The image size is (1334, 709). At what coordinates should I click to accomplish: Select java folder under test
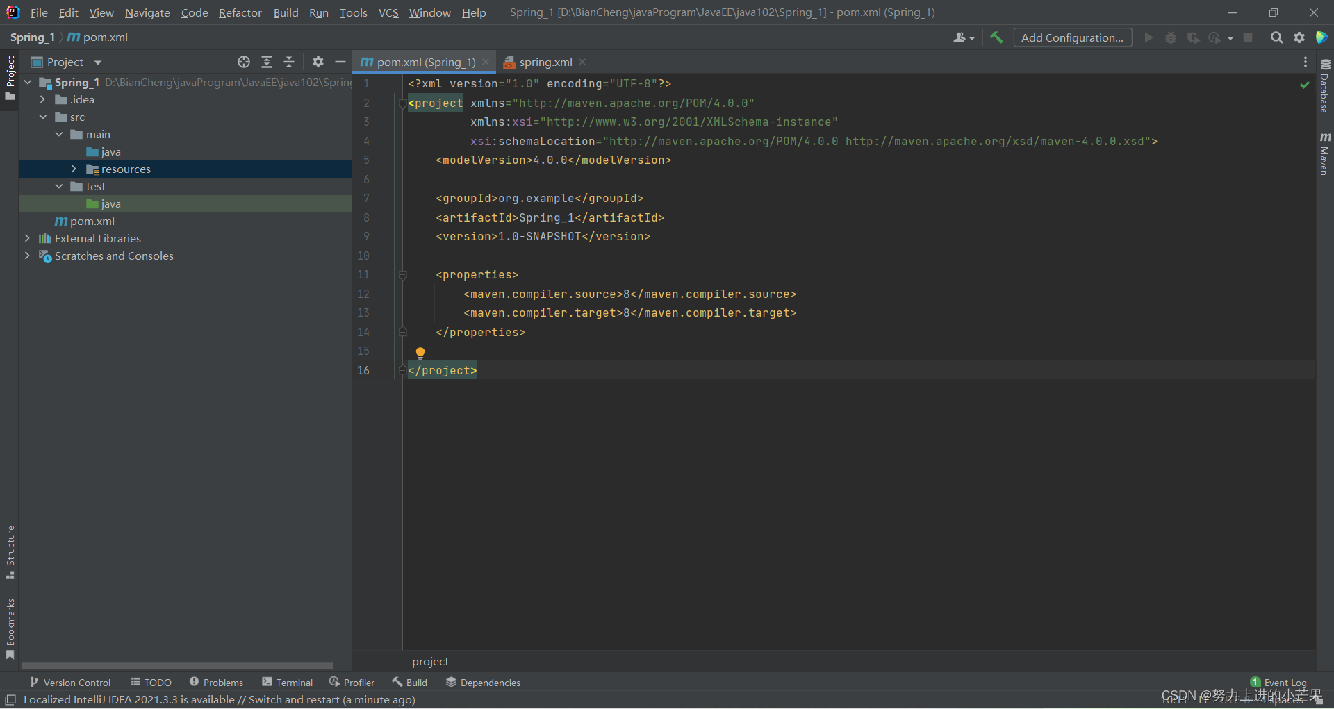tap(110, 203)
